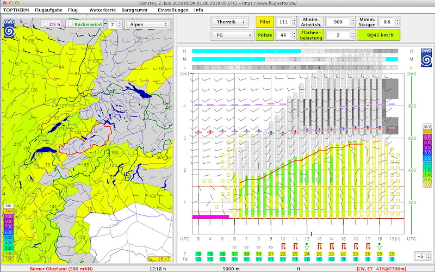Click the 500 swatch in the km legend
The width and height of the screenshot is (435, 272).
pyautogui.click(x=9, y=238)
